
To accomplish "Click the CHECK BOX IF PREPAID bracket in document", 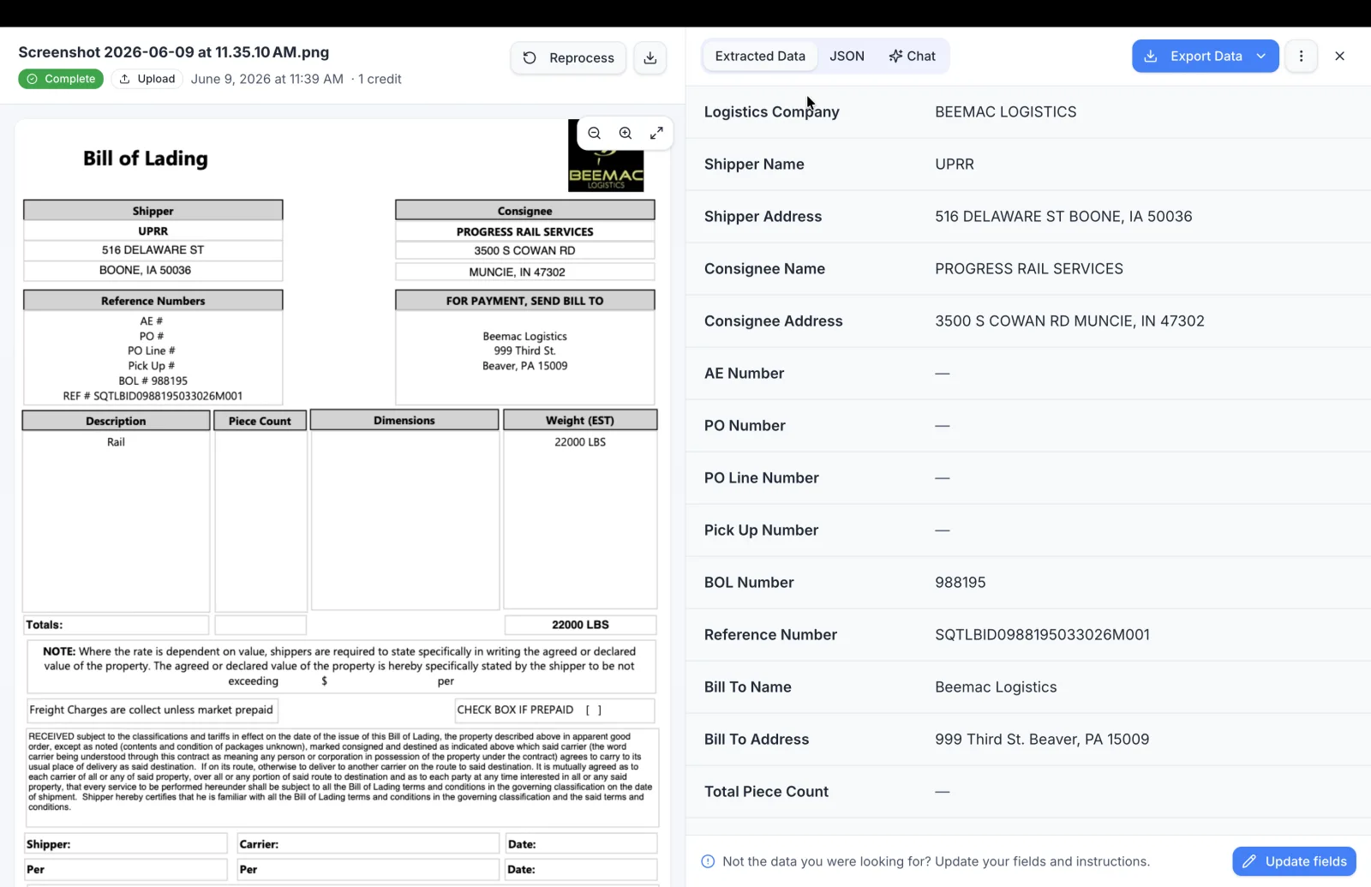I will click(594, 710).
